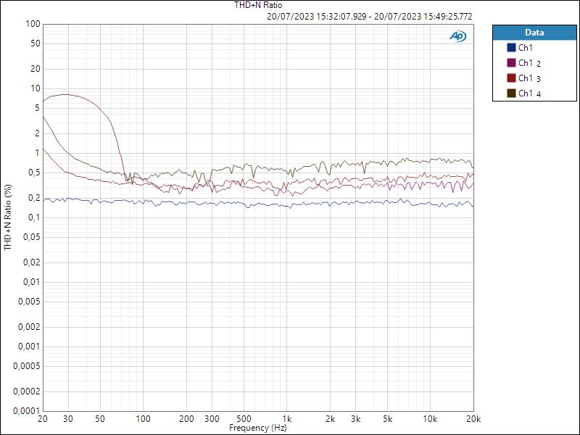The width and height of the screenshot is (580, 435).
Task: Click the magenta Ch1 2 legend swatch
Action: point(511,63)
